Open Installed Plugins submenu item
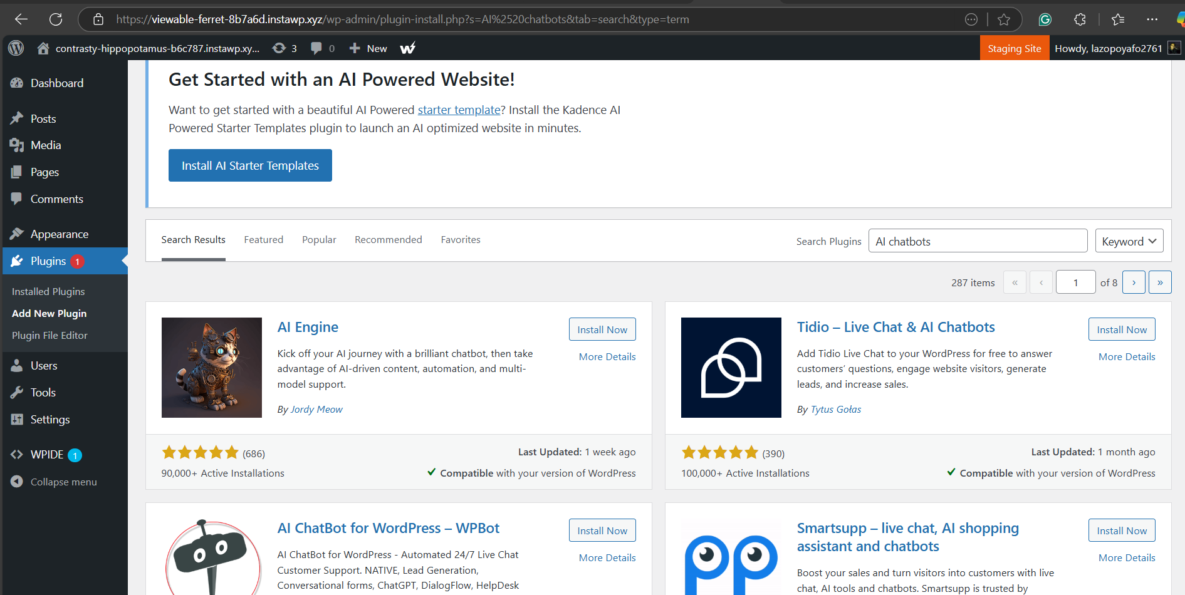The width and height of the screenshot is (1185, 595). pos(48,292)
